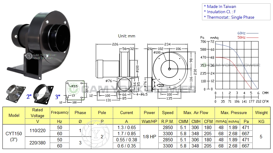Click the 'Max. Air Flow' header

tap(196, 113)
